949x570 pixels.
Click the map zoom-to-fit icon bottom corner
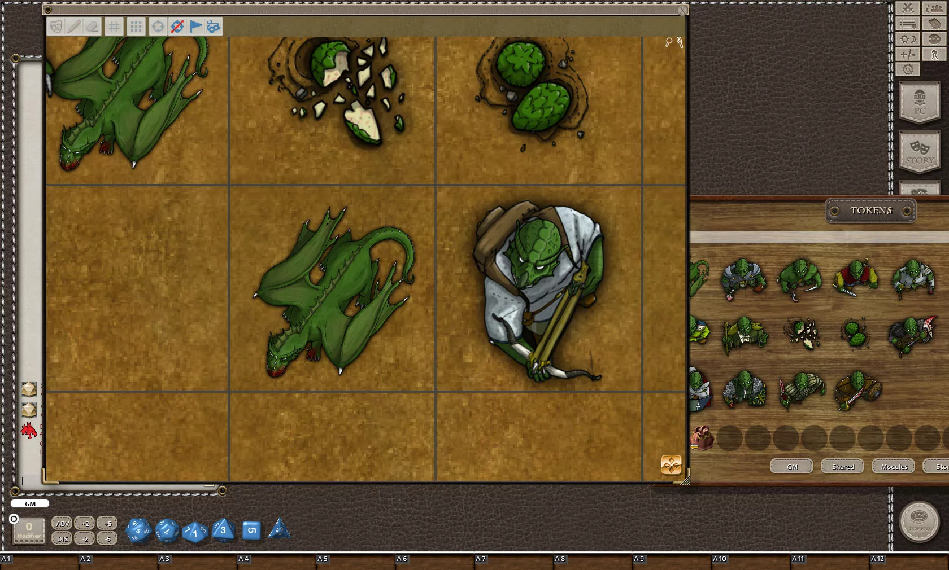[671, 465]
